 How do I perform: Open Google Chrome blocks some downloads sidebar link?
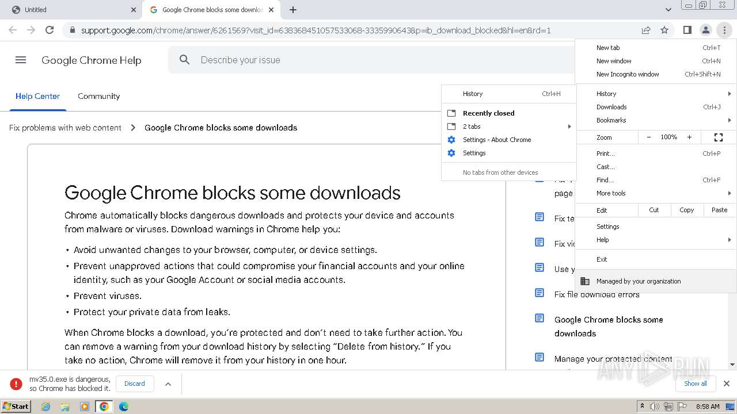tap(609, 327)
